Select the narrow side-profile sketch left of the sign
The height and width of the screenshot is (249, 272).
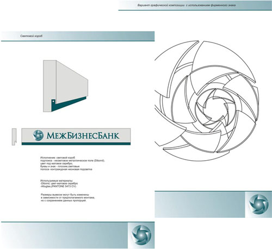pyautogui.click(x=14, y=137)
